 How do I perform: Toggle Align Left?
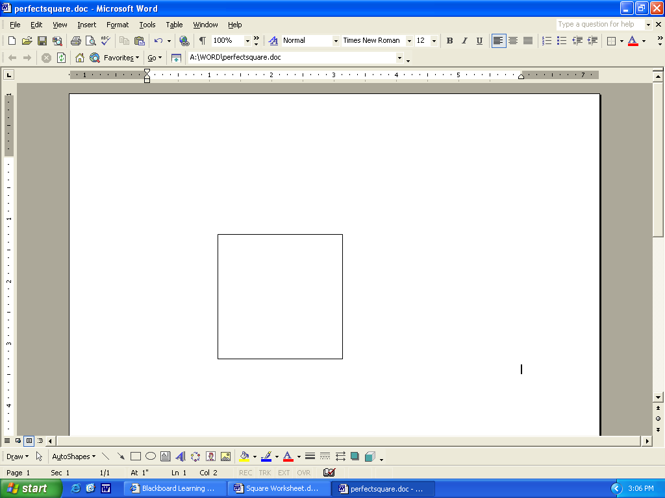click(x=498, y=41)
